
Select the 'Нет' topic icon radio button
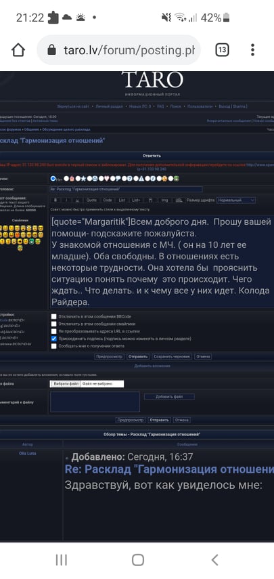53,179
